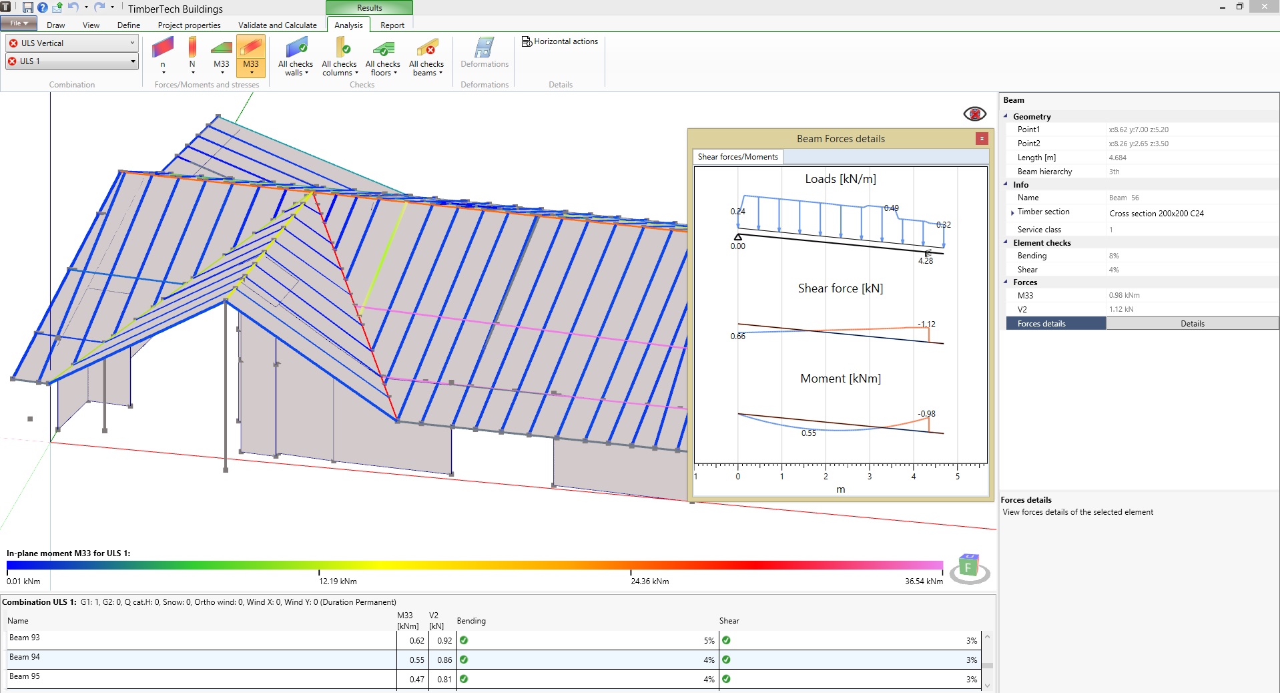
Task: Toggle the visibility eye icon in viewport
Action: click(x=975, y=113)
